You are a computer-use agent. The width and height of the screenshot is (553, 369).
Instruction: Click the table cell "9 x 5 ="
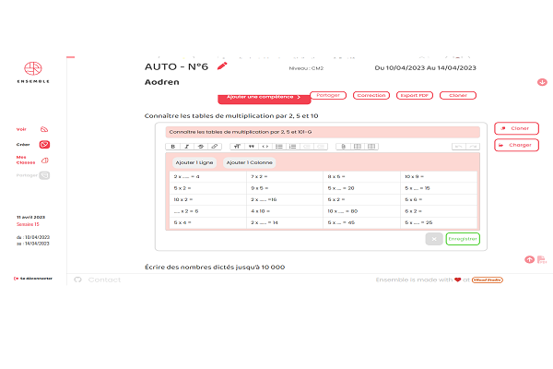285,188
